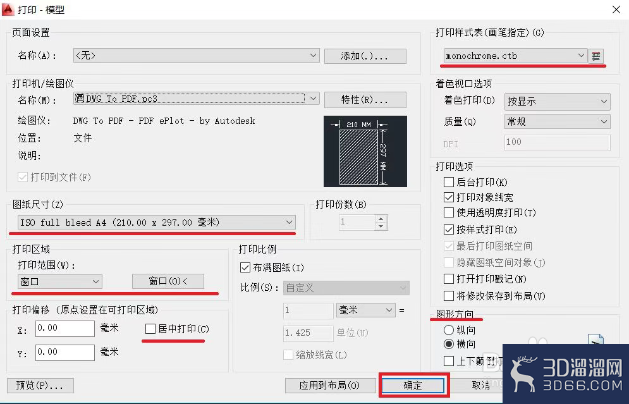Screen dimensions: 629x404
Task: Click the 取消 button
Action: [x=480, y=386]
